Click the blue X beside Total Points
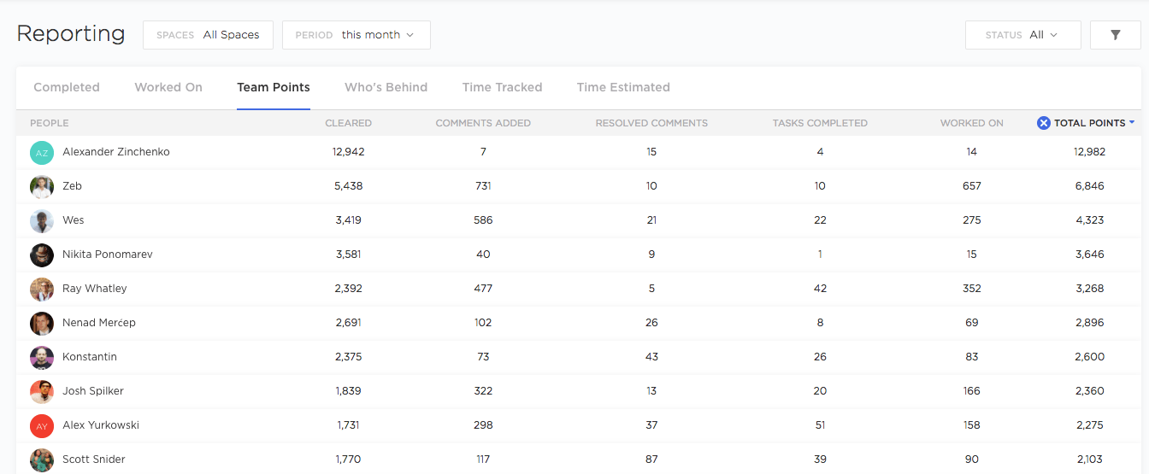This screenshot has width=1149, height=474. pyautogui.click(x=1043, y=123)
